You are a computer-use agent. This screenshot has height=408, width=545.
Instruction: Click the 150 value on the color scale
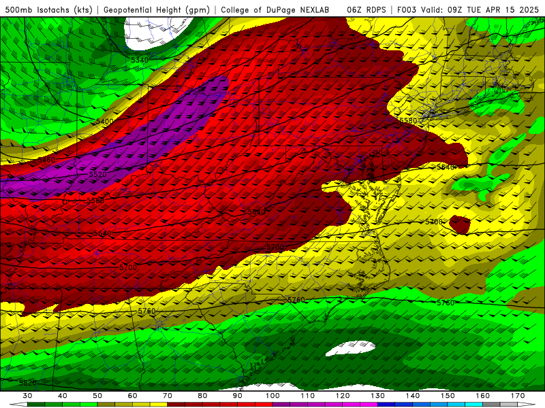pos(448,396)
